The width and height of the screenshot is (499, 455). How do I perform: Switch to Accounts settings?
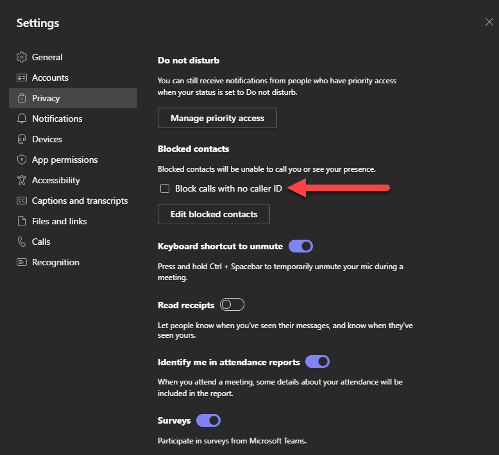coord(73,78)
